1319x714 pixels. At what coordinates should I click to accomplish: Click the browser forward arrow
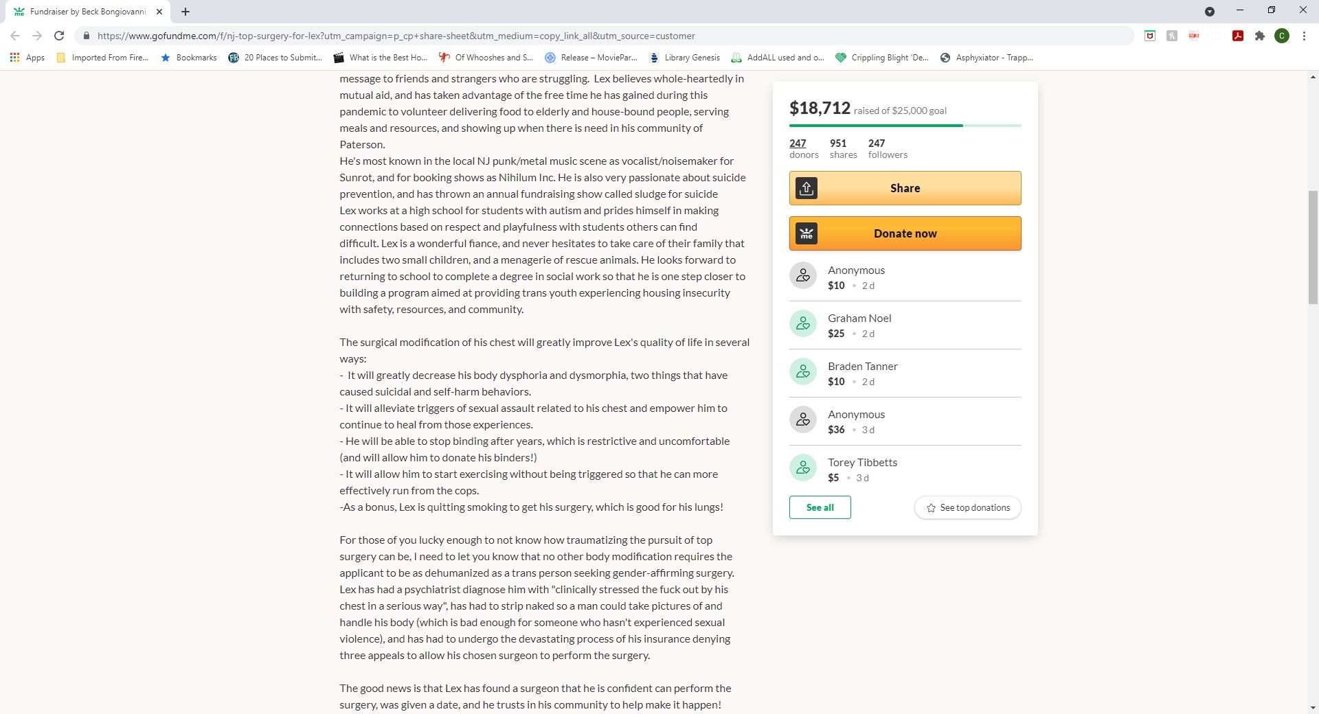(x=37, y=36)
